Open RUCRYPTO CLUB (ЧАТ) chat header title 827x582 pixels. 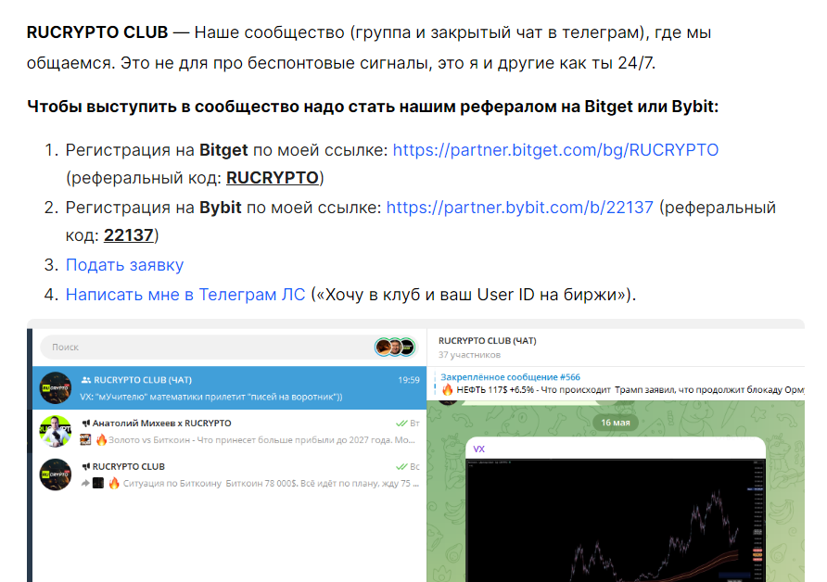[488, 341]
